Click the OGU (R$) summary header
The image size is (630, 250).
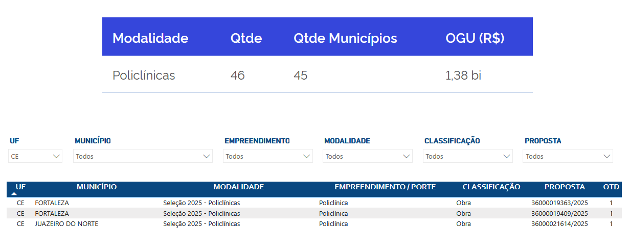pyautogui.click(x=475, y=38)
